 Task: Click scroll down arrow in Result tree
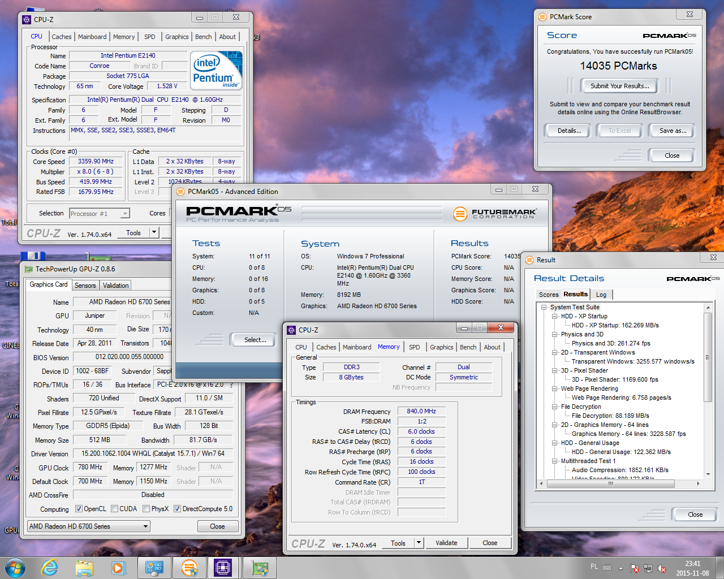pos(708,474)
